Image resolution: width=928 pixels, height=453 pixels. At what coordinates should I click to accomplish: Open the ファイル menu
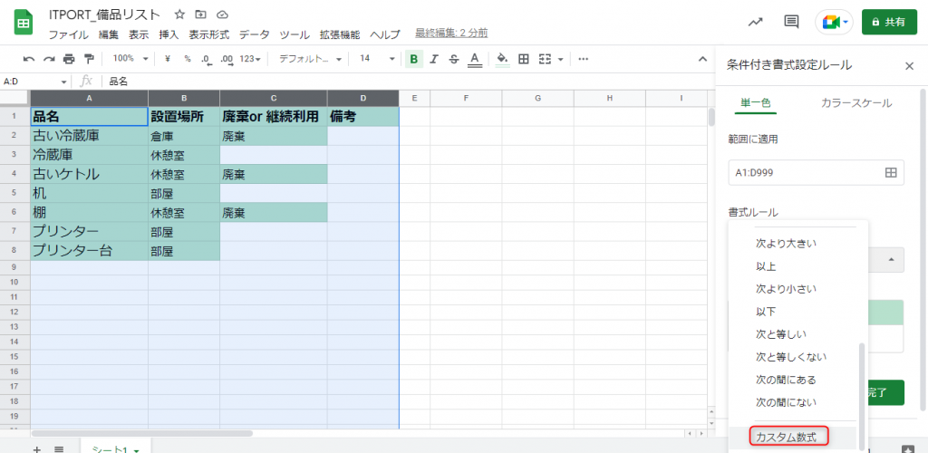69,34
